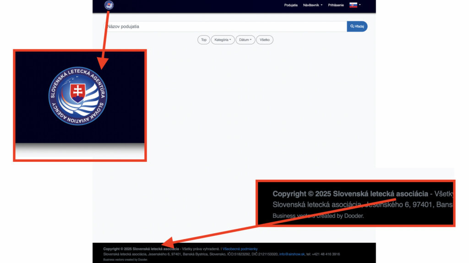This screenshot has height=263, width=469.
Task: Click the bold footer copyright notice text
Action: click(x=141, y=249)
